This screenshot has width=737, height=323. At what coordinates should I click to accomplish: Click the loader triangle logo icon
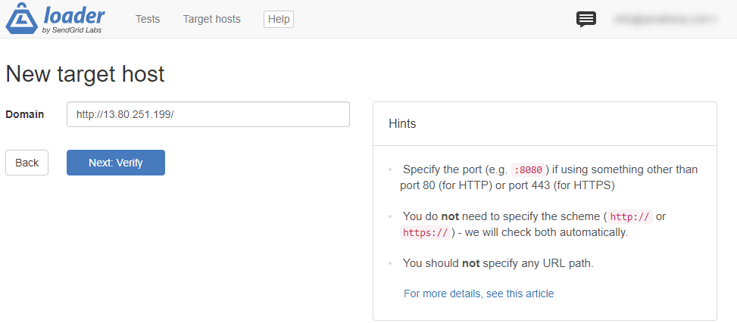tap(21, 20)
